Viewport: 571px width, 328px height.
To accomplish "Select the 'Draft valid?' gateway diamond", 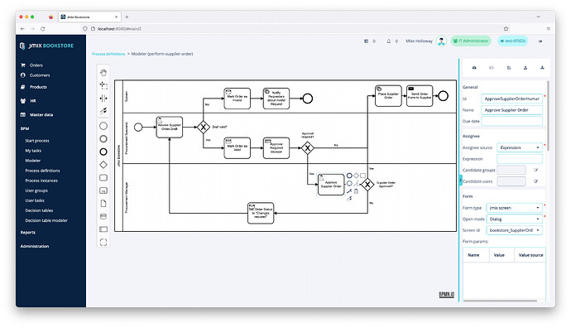I will tap(204, 128).
